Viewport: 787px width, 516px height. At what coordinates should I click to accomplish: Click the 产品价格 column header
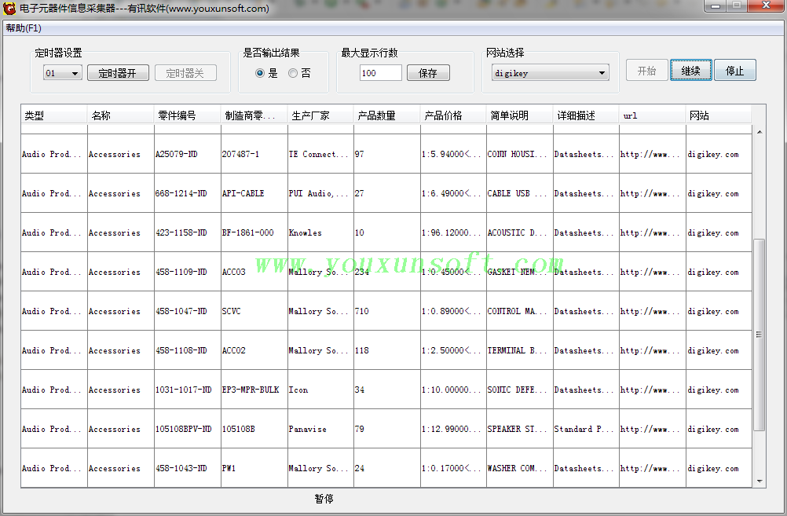pyautogui.click(x=453, y=115)
